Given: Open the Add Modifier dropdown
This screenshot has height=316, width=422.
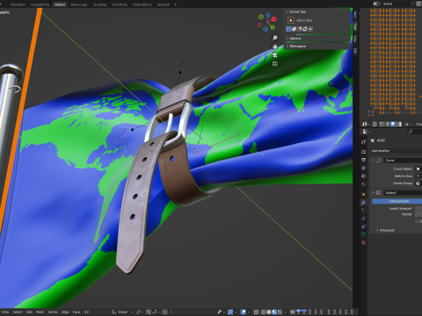Looking at the screenshot, I should 397,151.
